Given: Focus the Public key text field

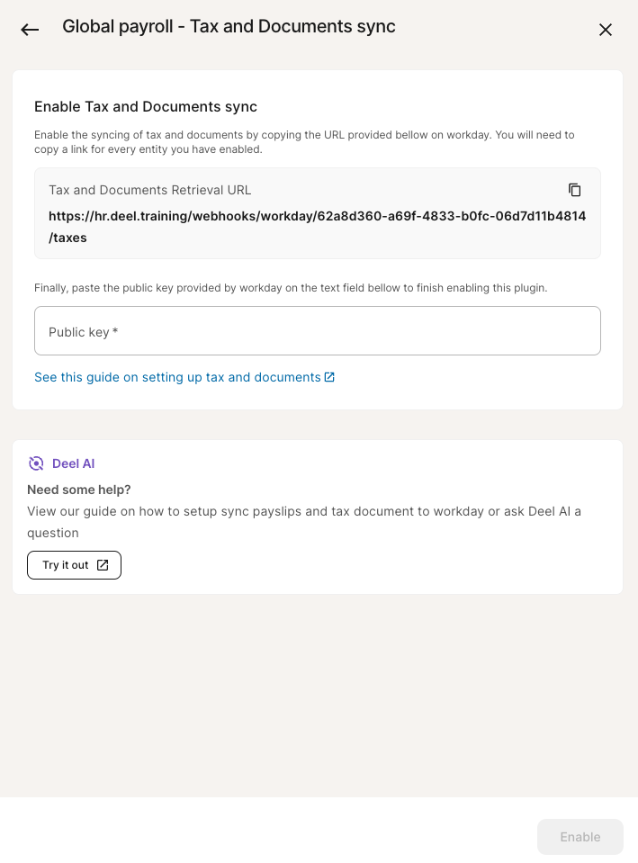Looking at the screenshot, I should coord(317,331).
